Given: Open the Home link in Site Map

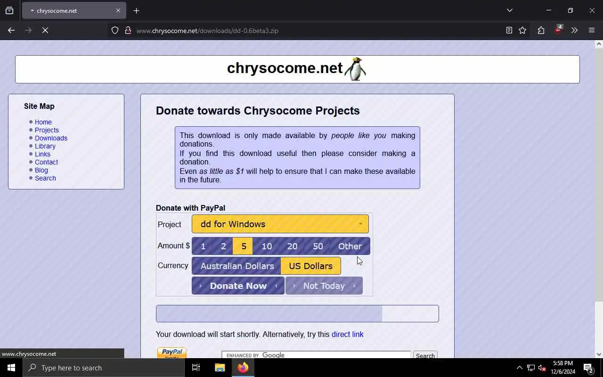Looking at the screenshot, I should point(43,122).
